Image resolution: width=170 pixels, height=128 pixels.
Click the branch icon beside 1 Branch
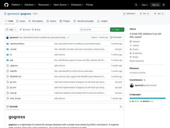(21, 30)
